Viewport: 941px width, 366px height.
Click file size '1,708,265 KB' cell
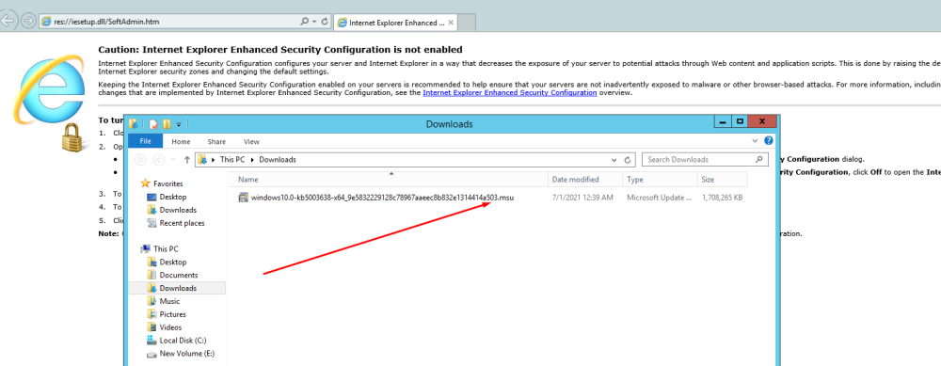pyautogui.click(x=722, y=197)
